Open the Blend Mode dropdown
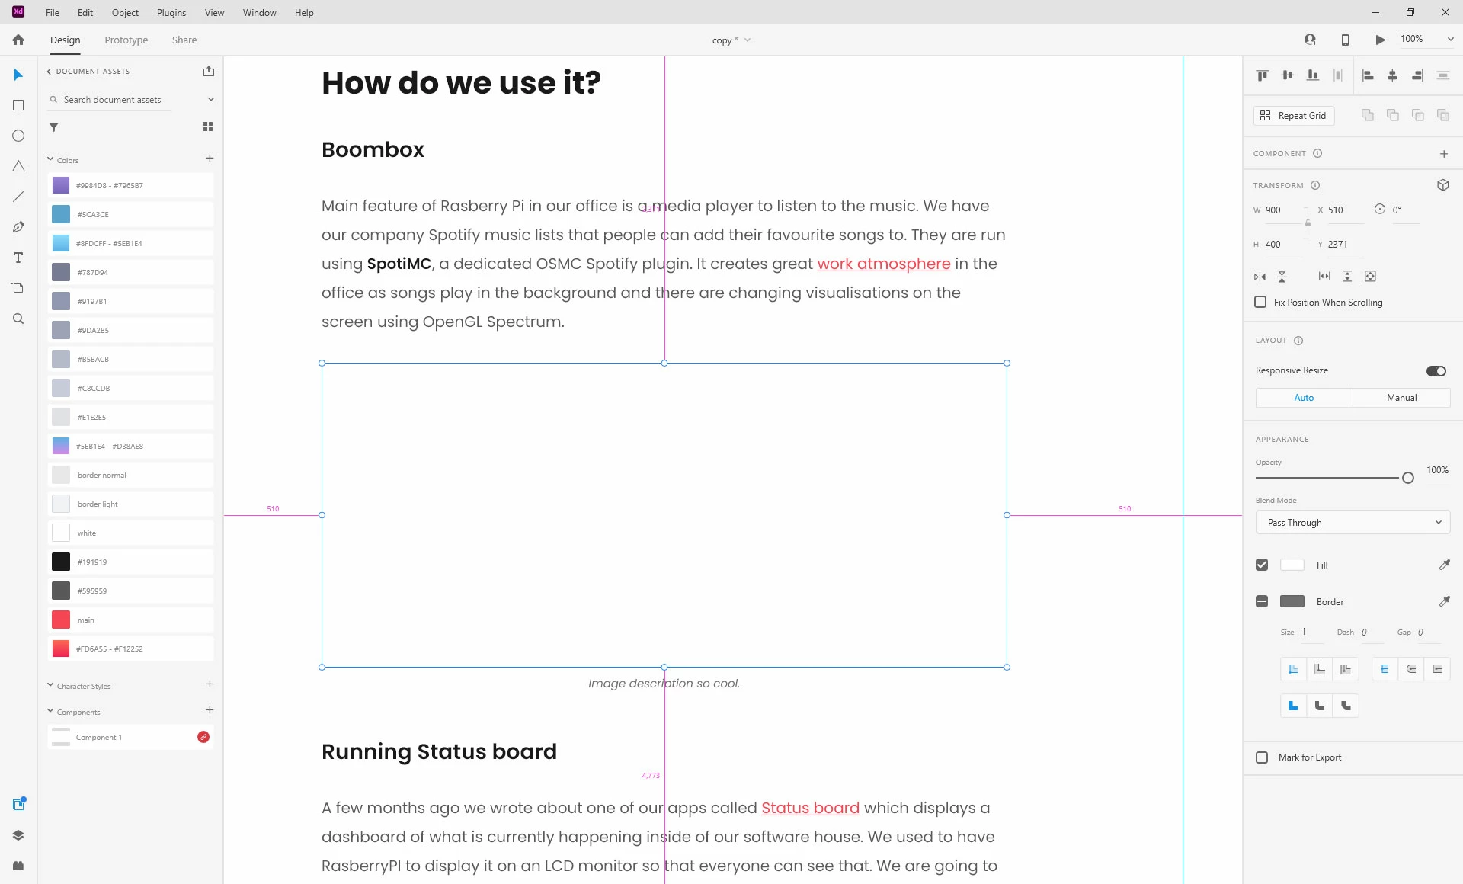The image size is (1463, 884). pos(1353,523)
